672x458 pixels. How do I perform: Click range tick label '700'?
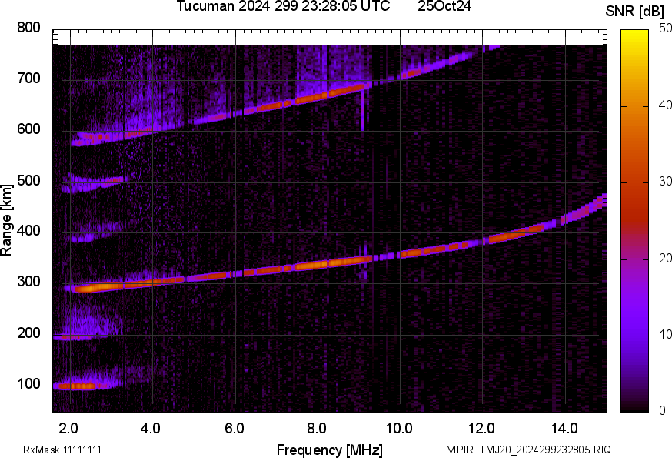click(28, 79)
